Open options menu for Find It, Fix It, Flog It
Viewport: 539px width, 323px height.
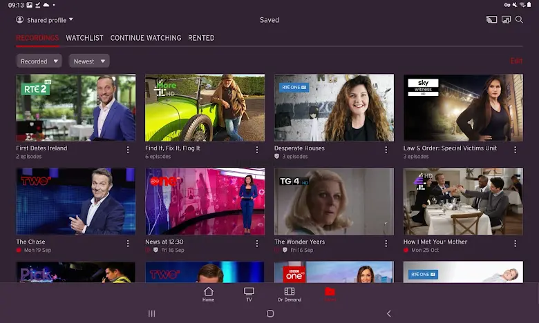click(x=257, y=150)
